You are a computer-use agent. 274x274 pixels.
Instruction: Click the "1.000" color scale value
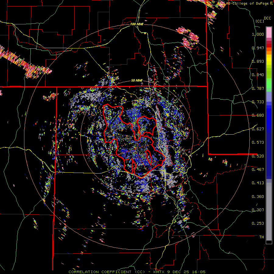click(258, 34)
